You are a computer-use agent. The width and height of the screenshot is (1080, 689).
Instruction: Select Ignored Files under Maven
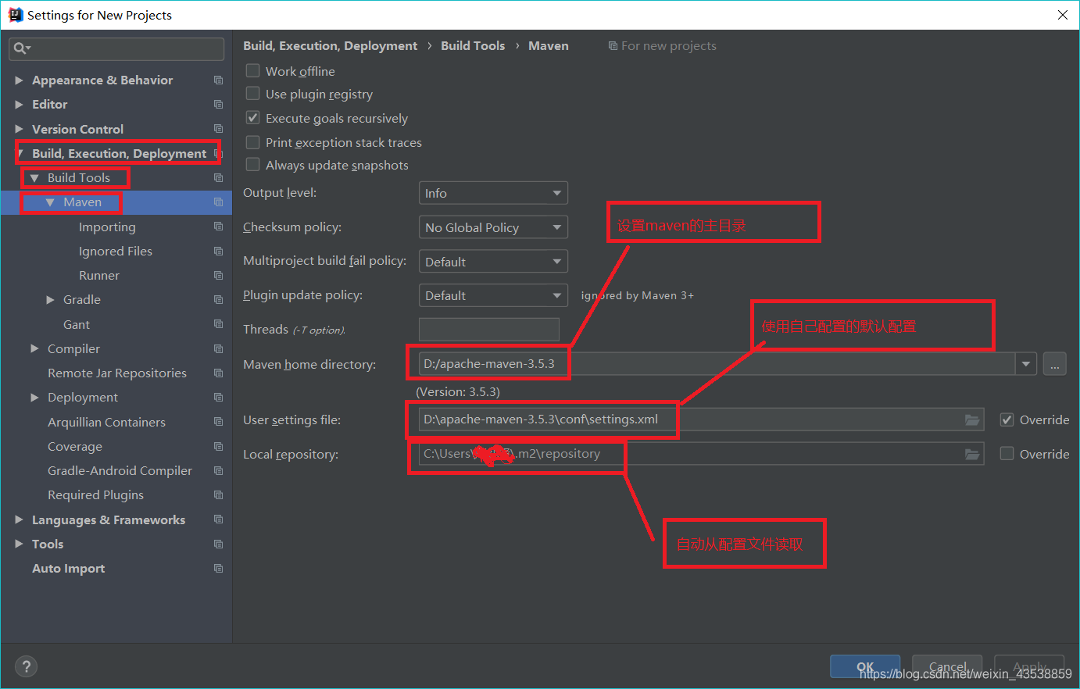click(116, 252)
